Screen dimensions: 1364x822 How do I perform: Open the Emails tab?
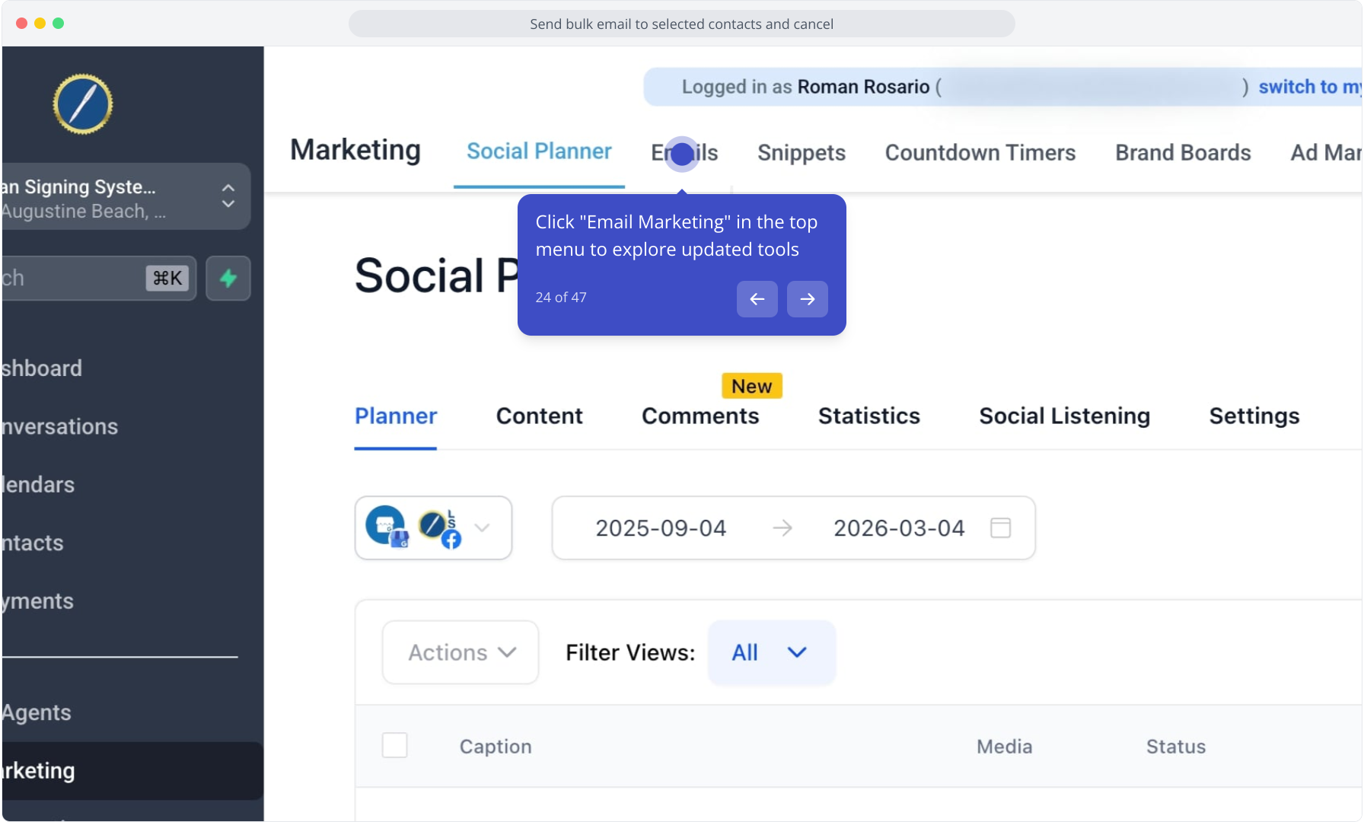coord(684,153)
